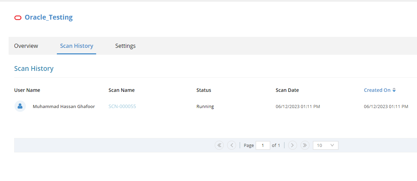Select the name Muhammad Hassan Ghafoor

coord(64,107)
